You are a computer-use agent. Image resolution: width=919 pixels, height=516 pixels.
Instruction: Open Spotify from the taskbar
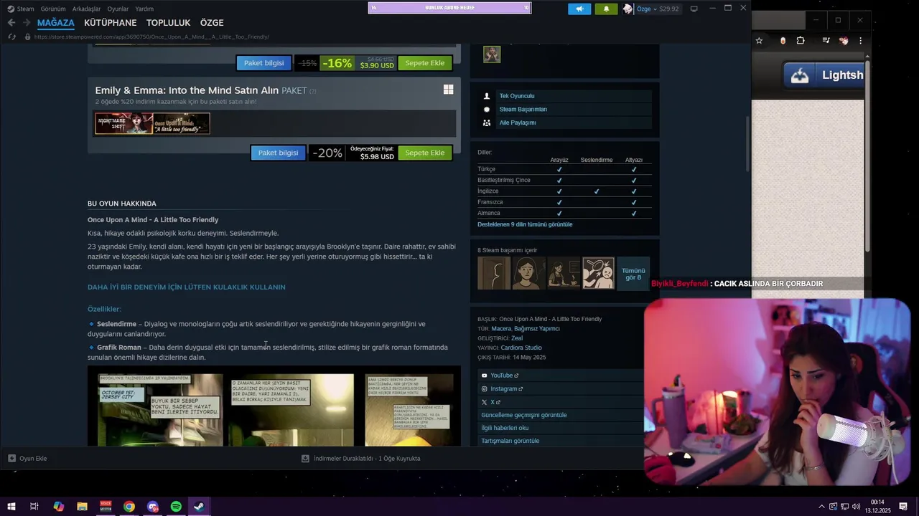(176, 507)
